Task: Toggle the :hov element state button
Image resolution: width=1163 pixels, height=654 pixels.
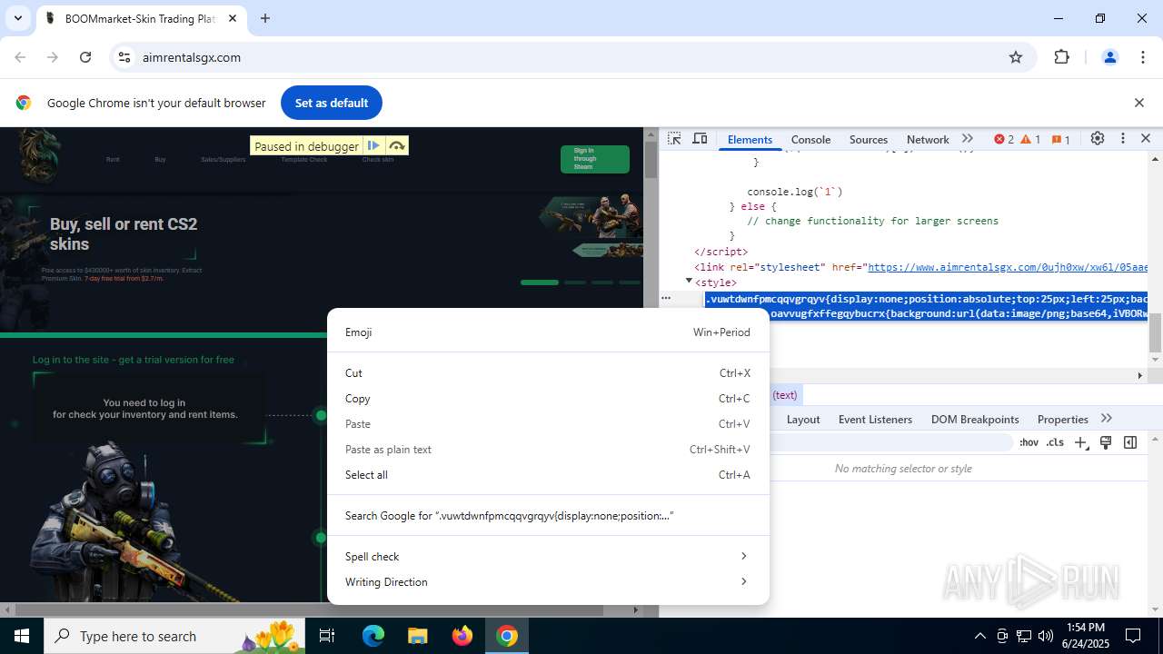Action: (x=1029, y=442)
